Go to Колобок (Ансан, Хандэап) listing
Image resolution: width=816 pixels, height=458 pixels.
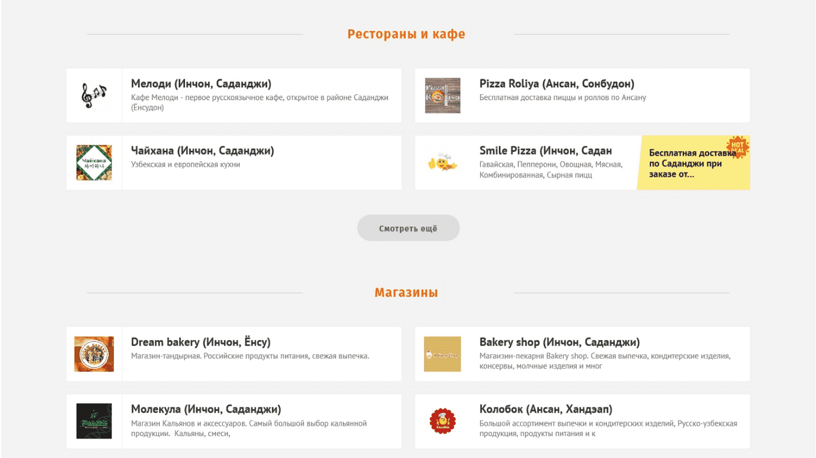[x=546, y=410]
